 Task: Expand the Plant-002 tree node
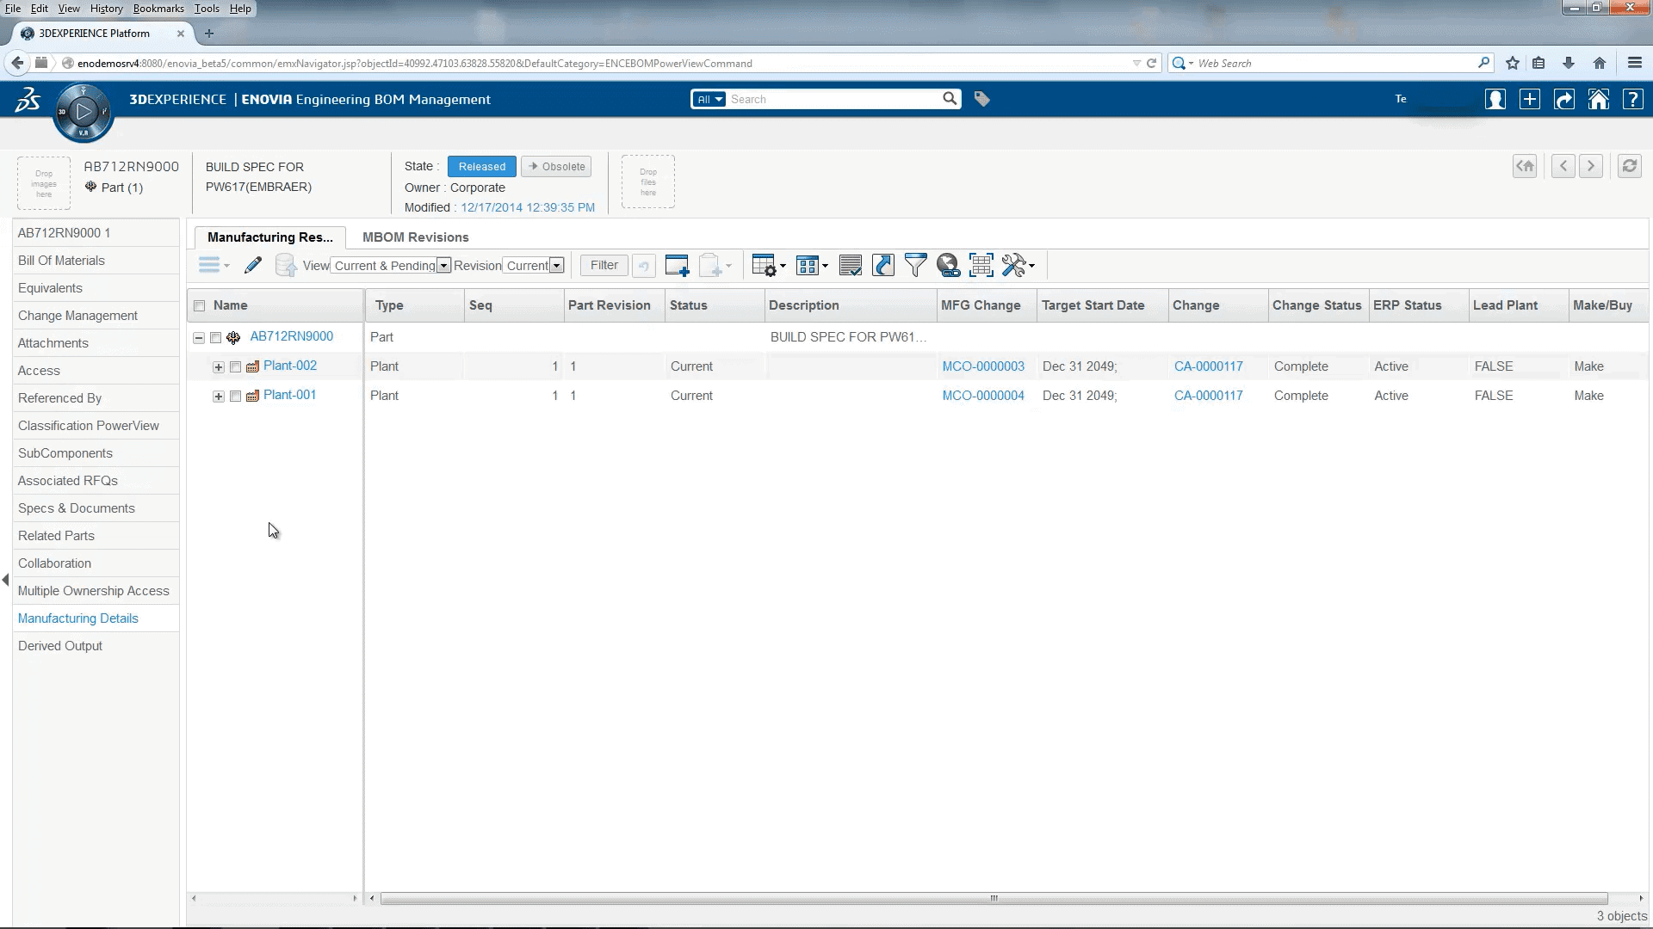pyautogui.click(x=219, y=367)
